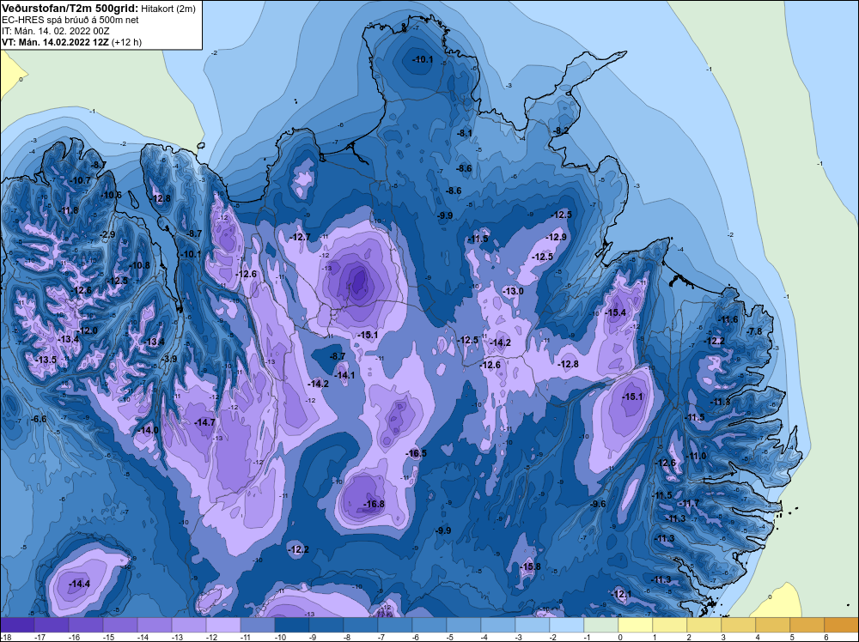Click the green legend swatch between -1 and 0
The height and width of the screenshot is (642, 859).
(x=601, y=625)
